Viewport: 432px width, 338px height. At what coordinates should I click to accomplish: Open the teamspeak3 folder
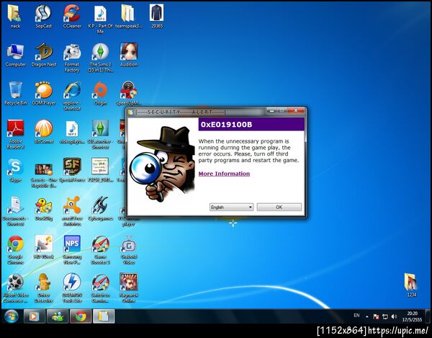pyautogui.click(x=129, y=17)
